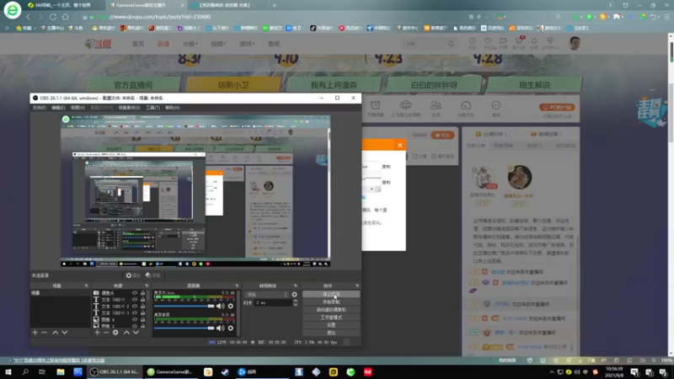Open 设置 button in OBS Controls

[331, 325]
